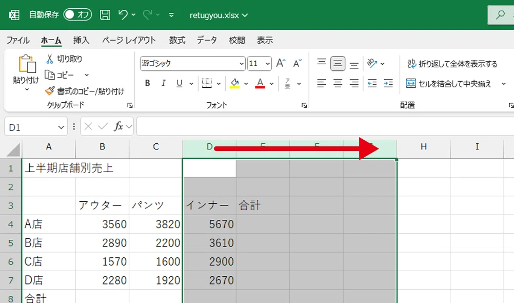Open the 表示 ribbon tab
Screen dimensions: 514x303
point(265,40)
